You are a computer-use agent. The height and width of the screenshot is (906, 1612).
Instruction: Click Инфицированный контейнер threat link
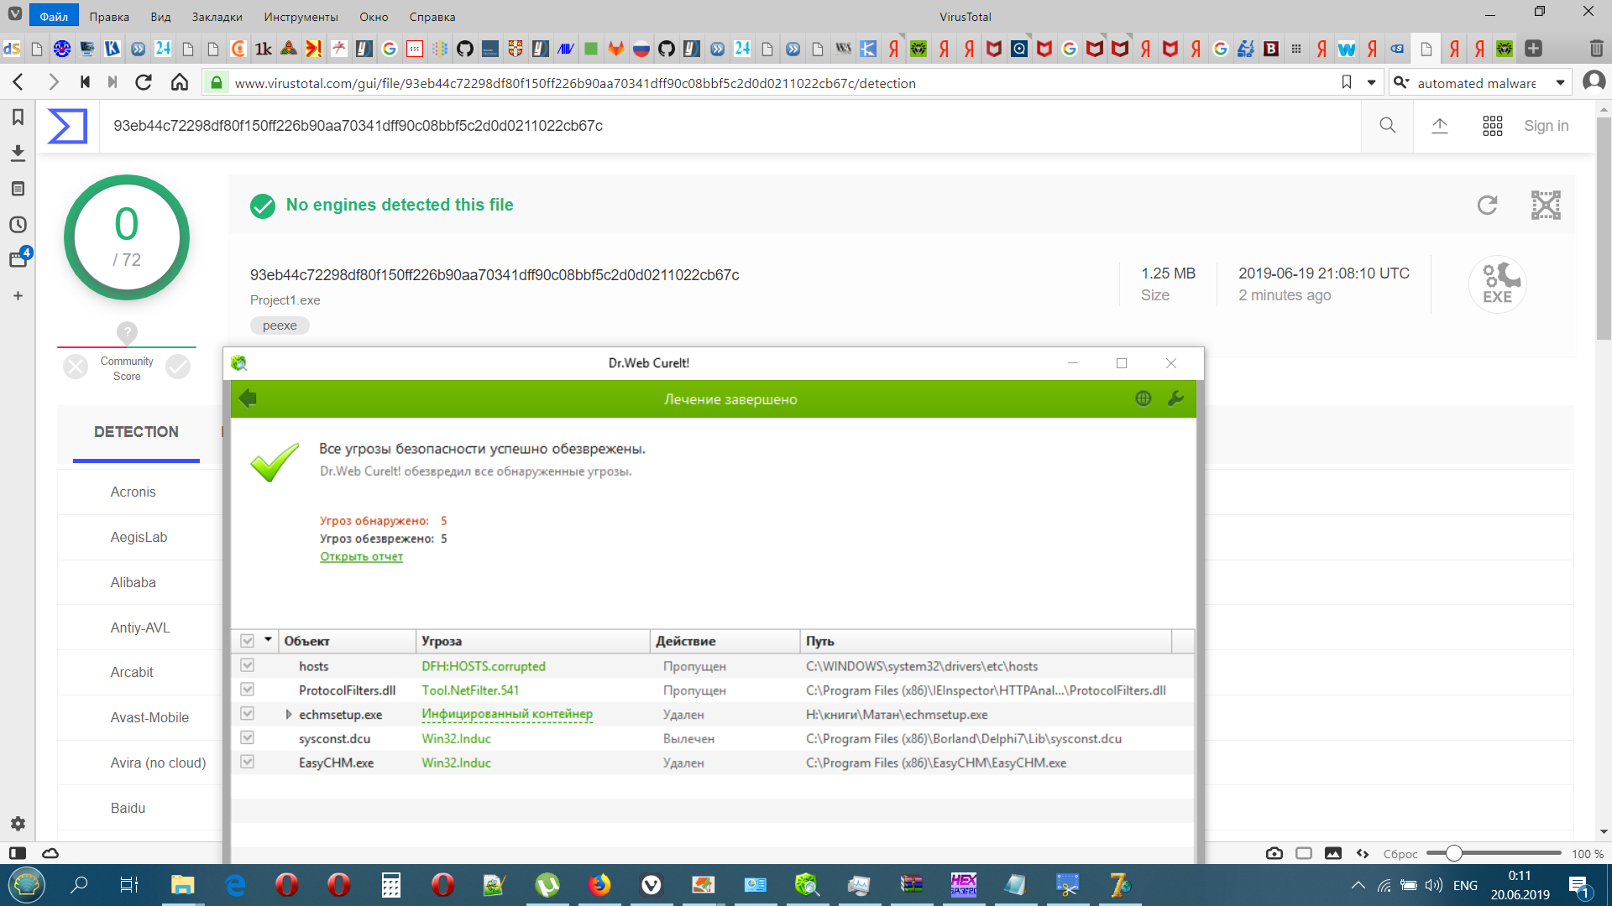507,714
